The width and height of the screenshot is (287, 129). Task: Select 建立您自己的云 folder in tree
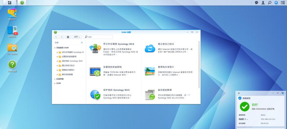(x=67, y=65)
